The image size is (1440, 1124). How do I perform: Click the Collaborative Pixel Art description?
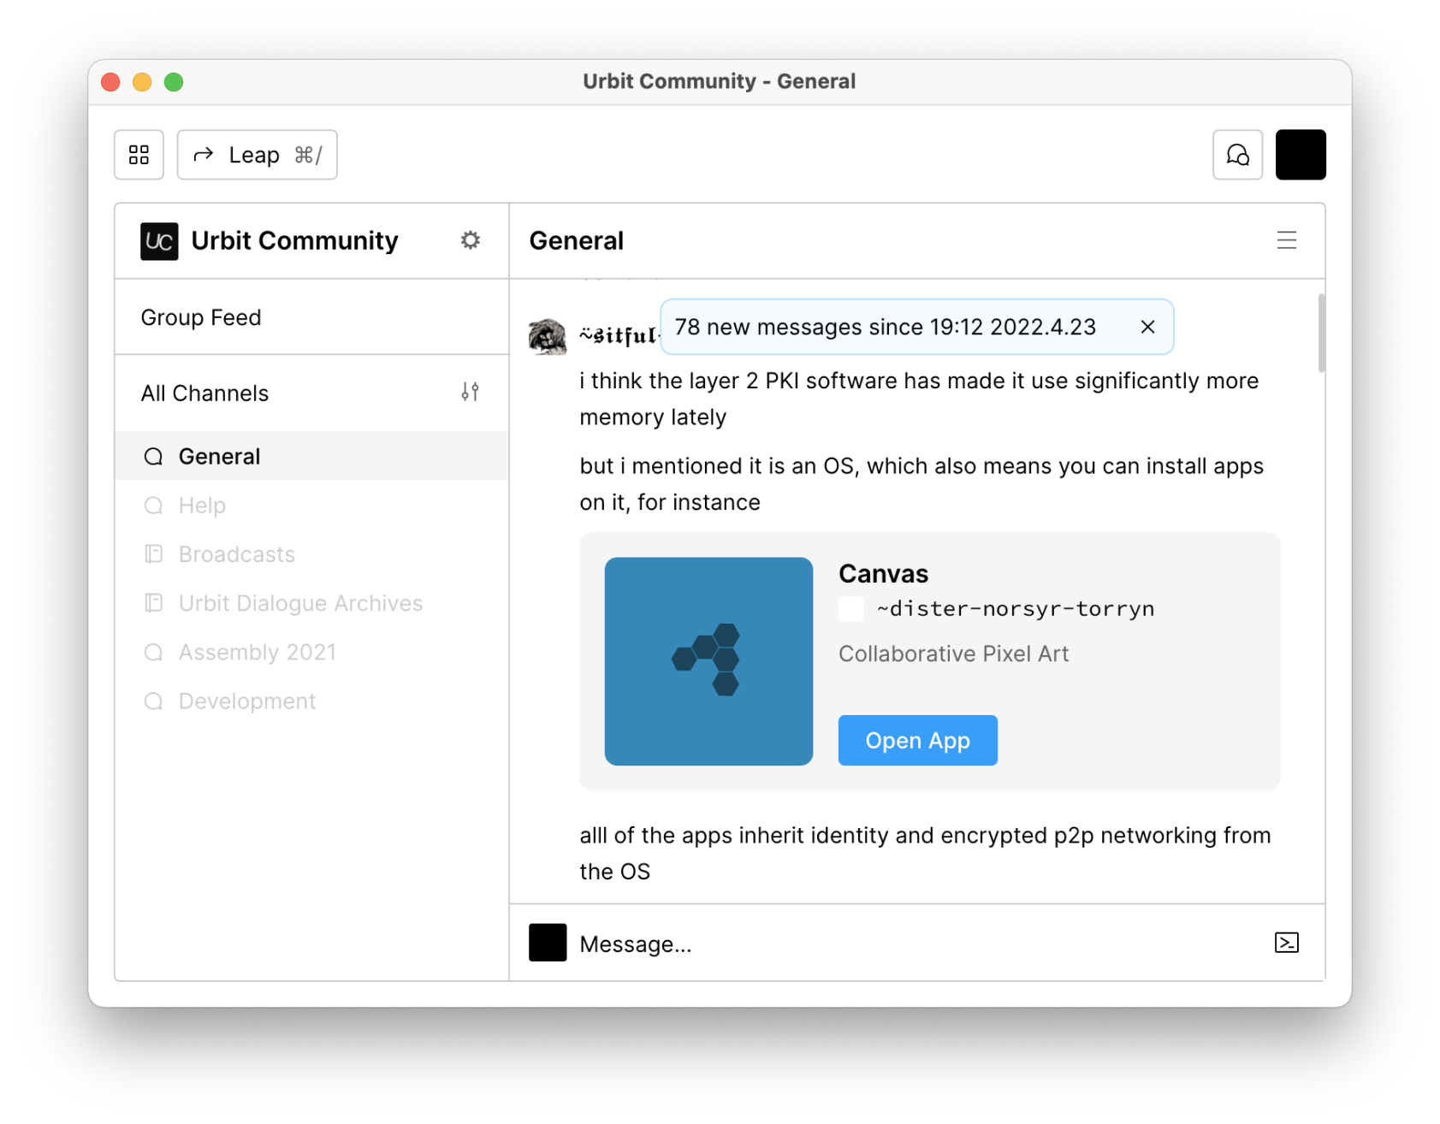tap(953, 654)
